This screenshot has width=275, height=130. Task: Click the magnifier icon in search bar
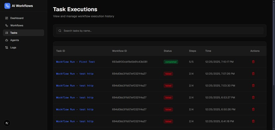(60, 31)
